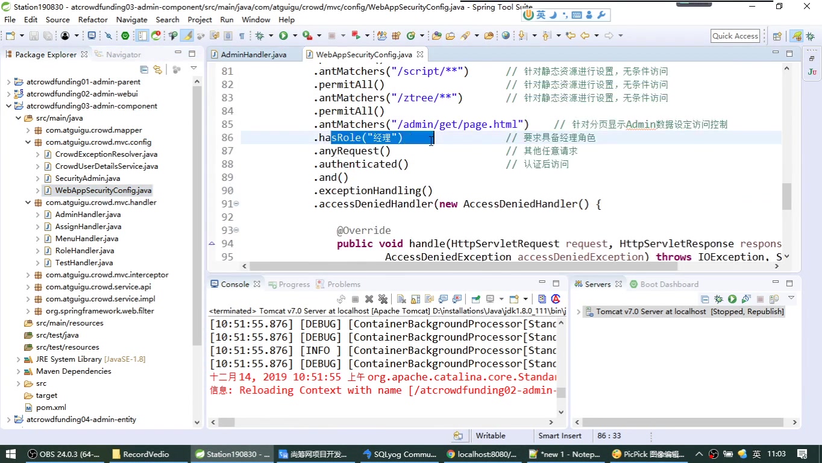
Task: Switch to AdminHandler.java editor tab
Action: 253,54
